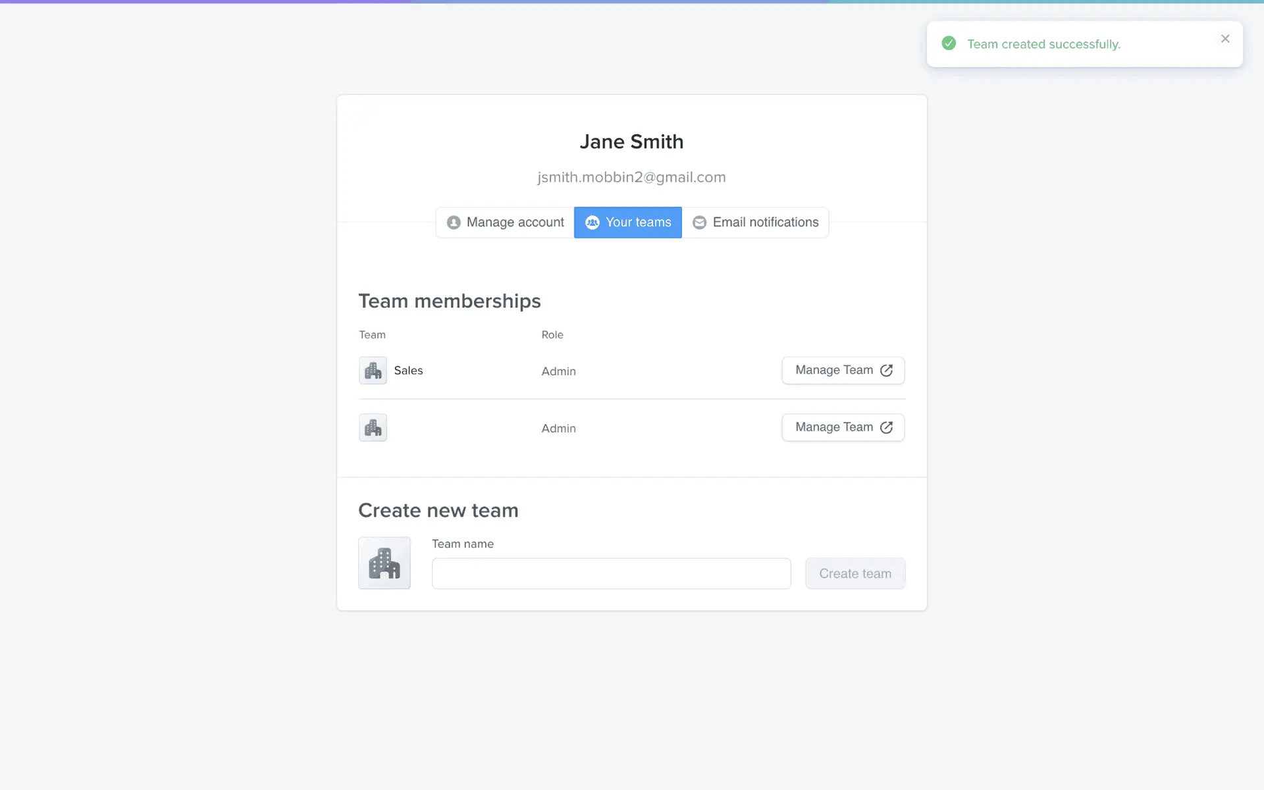Click the jsmith.mobbin2@gmail.com email text

click(x=631, y=177)
